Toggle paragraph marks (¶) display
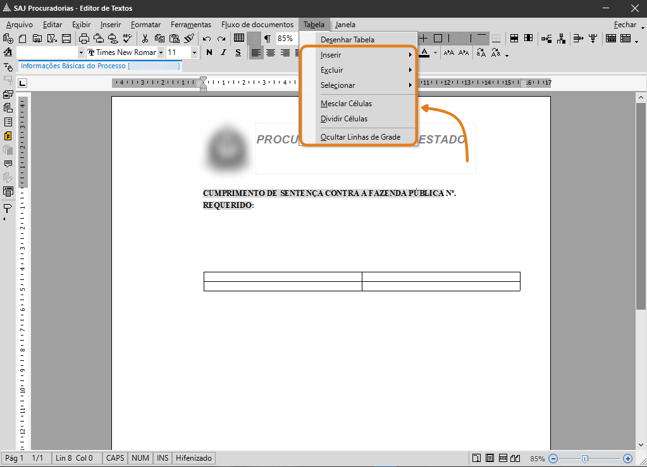The height and width of the screenshot is (467, 647). click(268, 39)
